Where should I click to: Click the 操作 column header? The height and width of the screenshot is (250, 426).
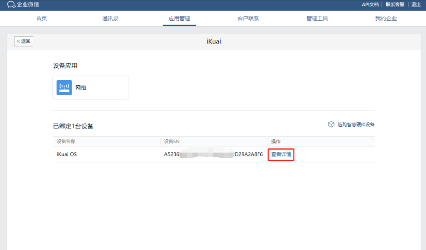[276, 141]
